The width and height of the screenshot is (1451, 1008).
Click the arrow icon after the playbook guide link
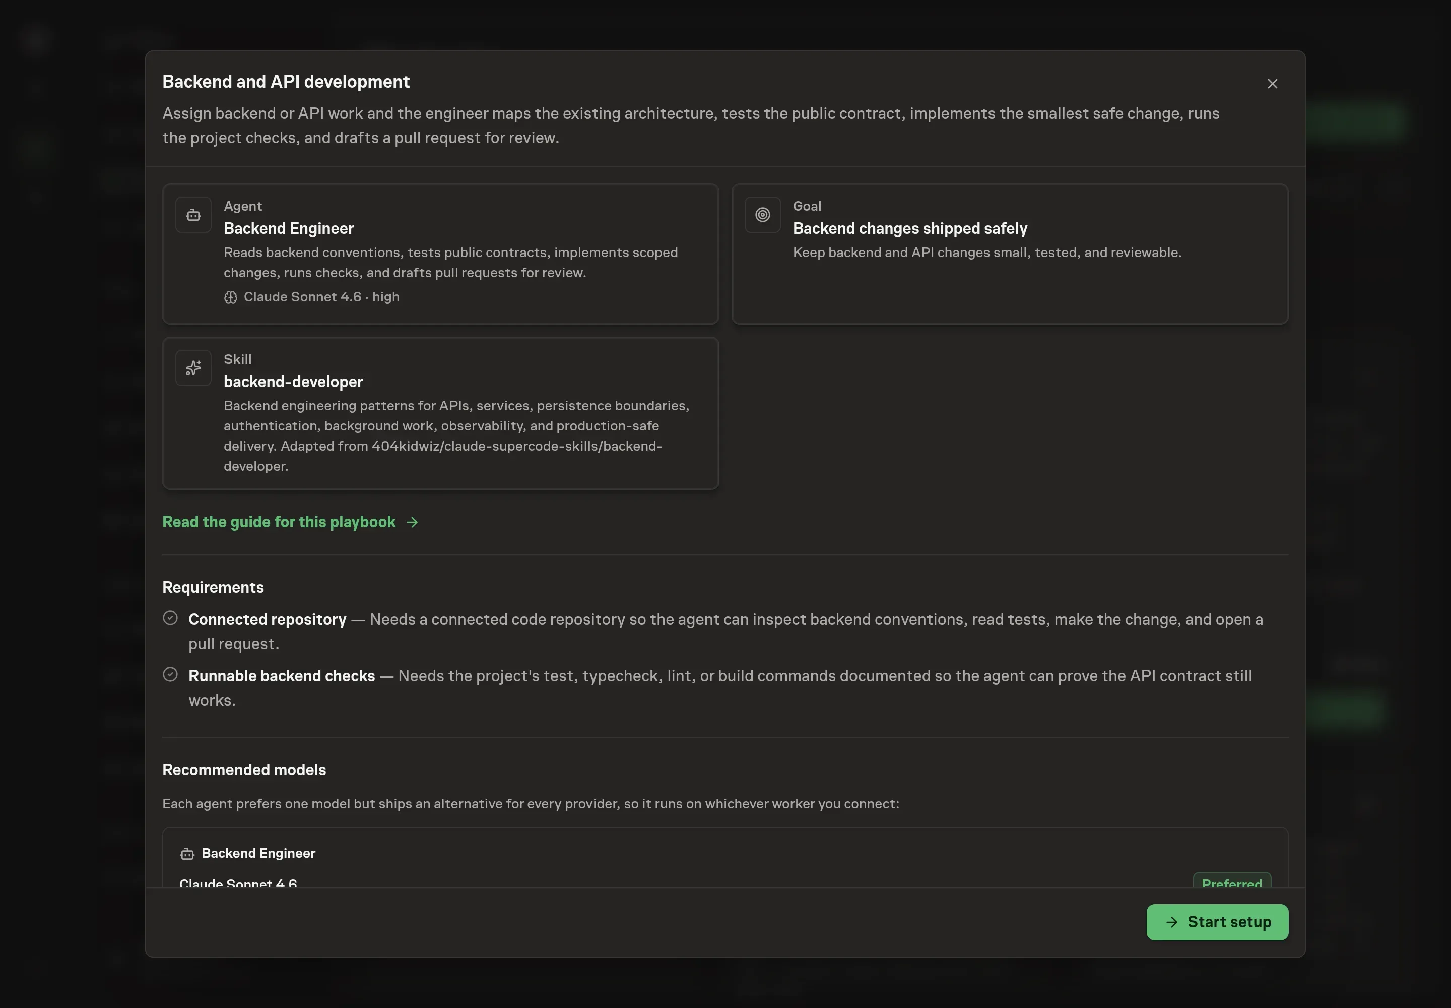(x=412, y=522)
